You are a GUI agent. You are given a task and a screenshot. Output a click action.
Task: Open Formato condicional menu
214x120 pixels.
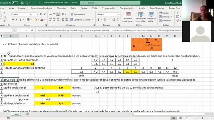[x=128, y=17]
